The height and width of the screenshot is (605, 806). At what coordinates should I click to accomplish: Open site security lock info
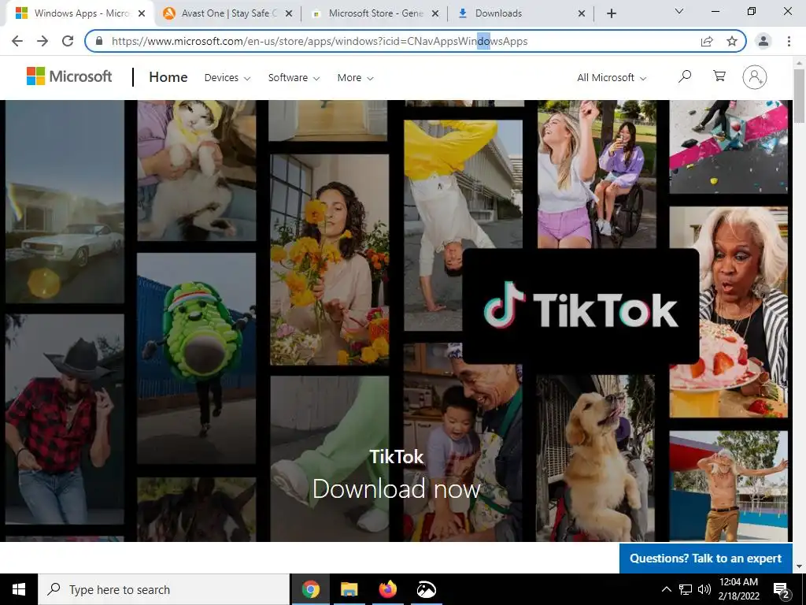coord(99,41)
